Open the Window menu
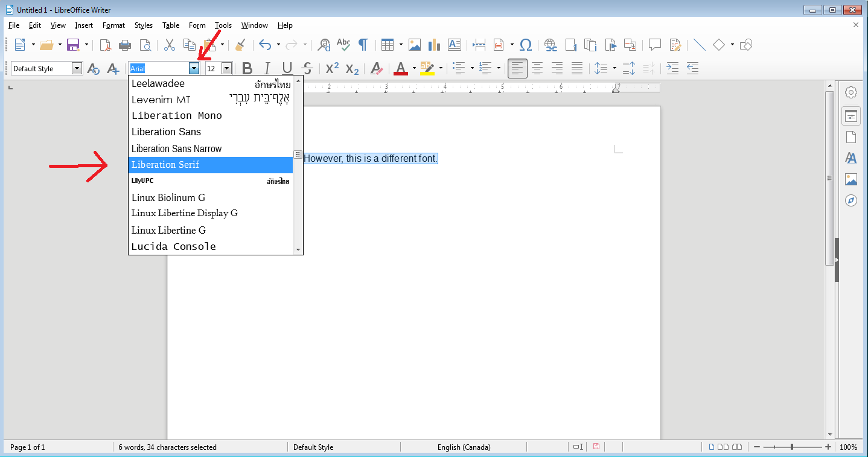 [254, 25]
